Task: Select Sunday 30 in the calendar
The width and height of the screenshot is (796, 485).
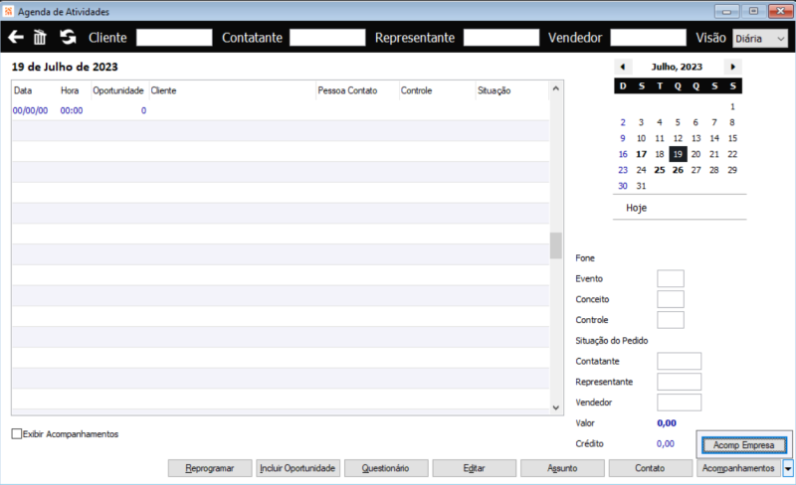Action: (623, 186)
